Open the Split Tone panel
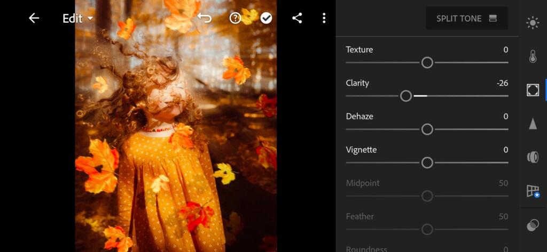The width and height of the screenshot is (547, 252). pyautogui.click(x=467, y=18)
